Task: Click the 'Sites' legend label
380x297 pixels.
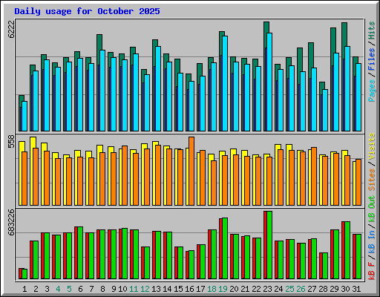Action: point(371,180)
